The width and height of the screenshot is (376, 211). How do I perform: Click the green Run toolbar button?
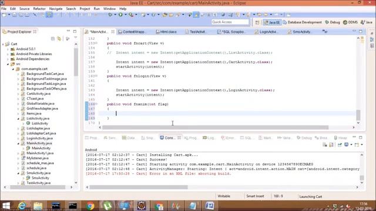(120, 15)
